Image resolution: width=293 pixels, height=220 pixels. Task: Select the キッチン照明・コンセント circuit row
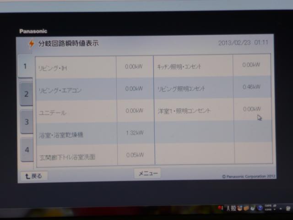tap(192, 66)
